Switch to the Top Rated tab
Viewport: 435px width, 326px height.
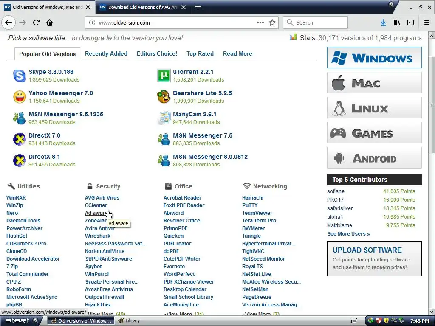pos(200,54)
